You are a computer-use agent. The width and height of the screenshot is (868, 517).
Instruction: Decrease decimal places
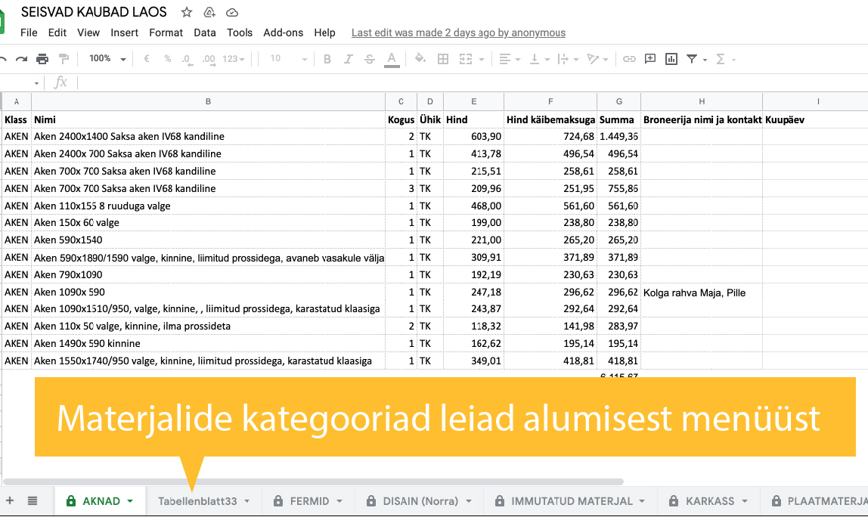[187, 59]
